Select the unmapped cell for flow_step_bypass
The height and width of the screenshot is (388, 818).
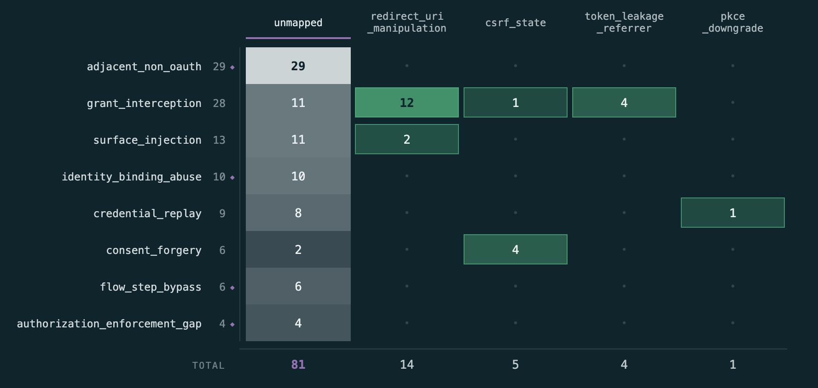pyautogui.click(x=298, y=286)
